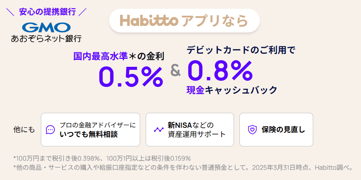Click the 国内最高水準＊の金利 heading
The width and height of the screenshot is (361, 180).
119,56
